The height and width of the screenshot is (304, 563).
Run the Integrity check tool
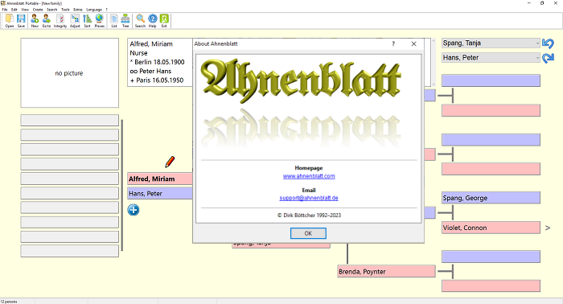60,20
